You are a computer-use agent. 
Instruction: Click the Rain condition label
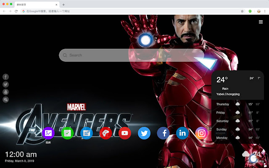pyautogui.click(x=225, y=89)
